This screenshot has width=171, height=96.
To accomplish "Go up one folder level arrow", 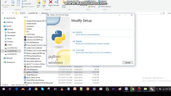I will click(13, 13).
